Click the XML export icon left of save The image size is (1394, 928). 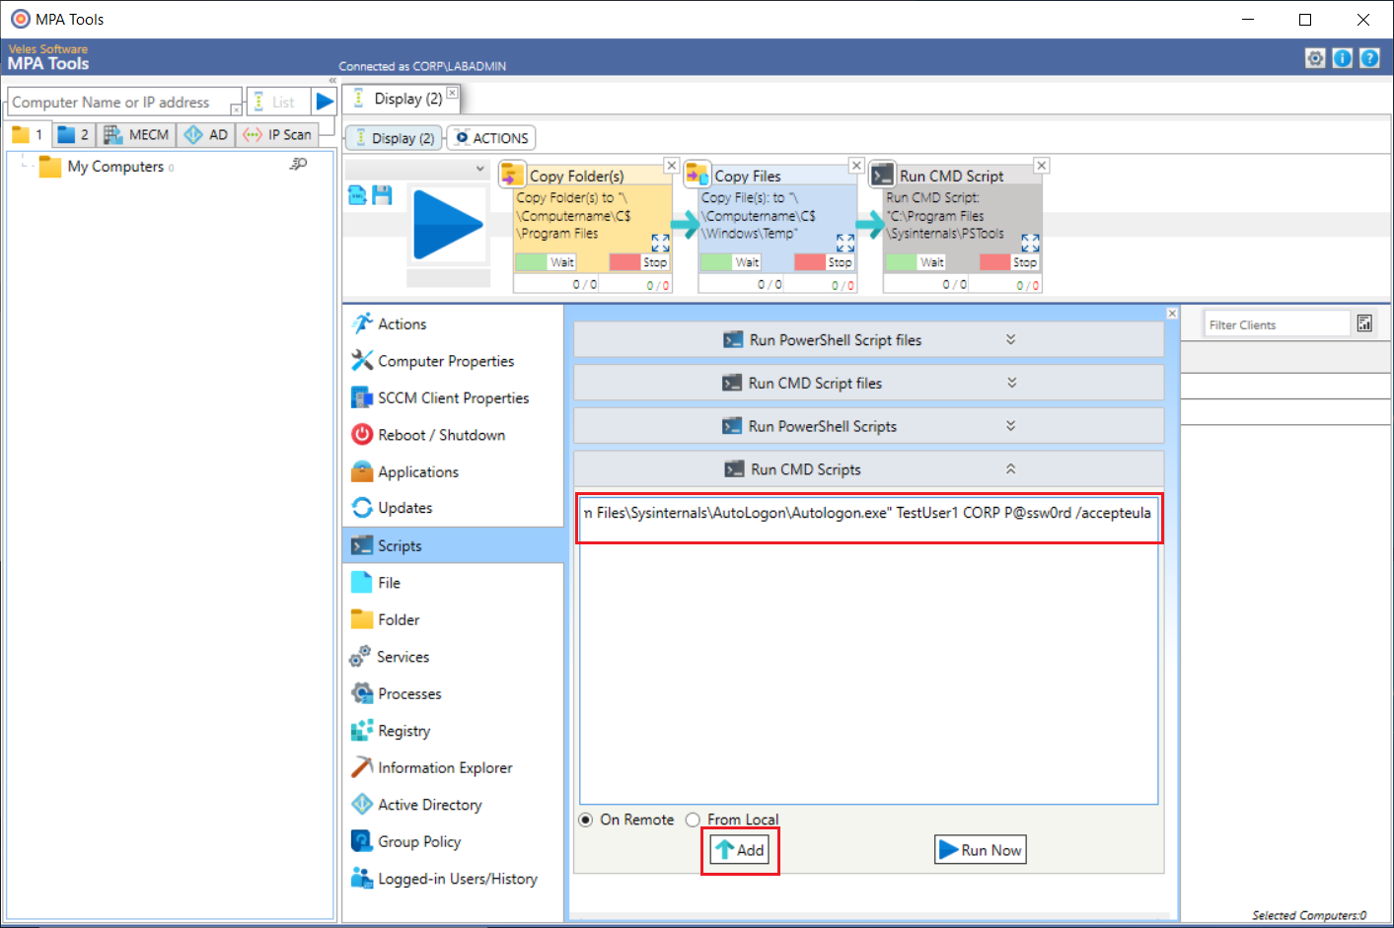click(x=357, y=195)
